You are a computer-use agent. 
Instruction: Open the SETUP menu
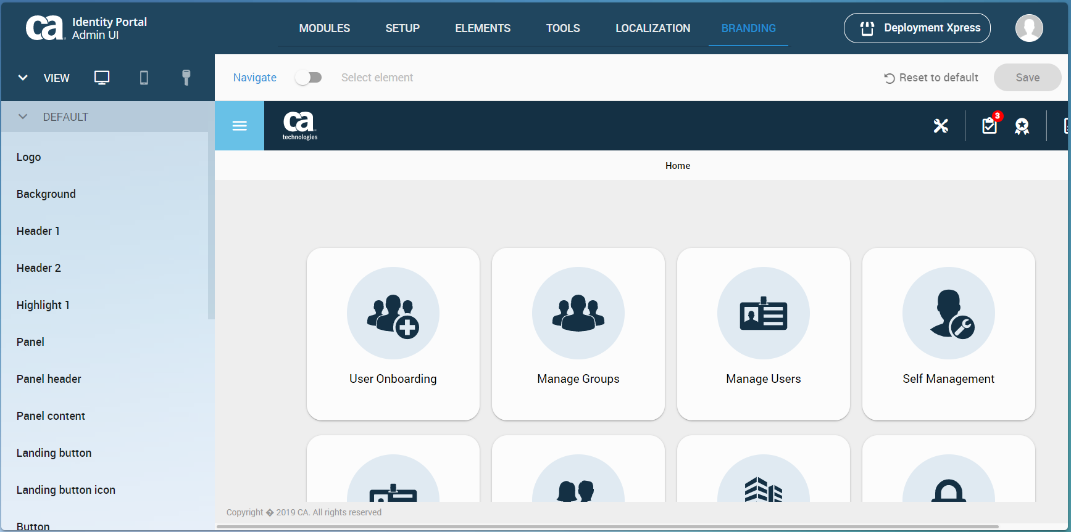pos(402,28)
